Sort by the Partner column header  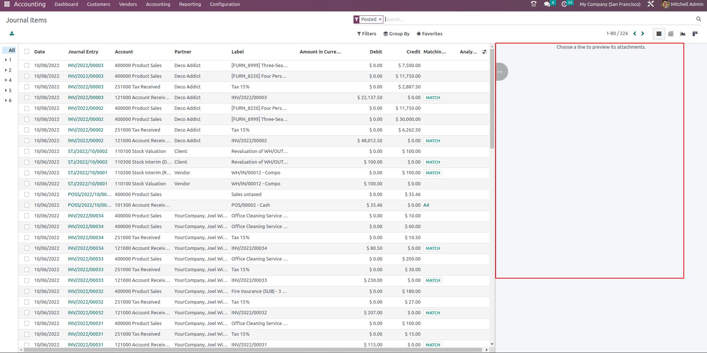(x=183, y=52)
